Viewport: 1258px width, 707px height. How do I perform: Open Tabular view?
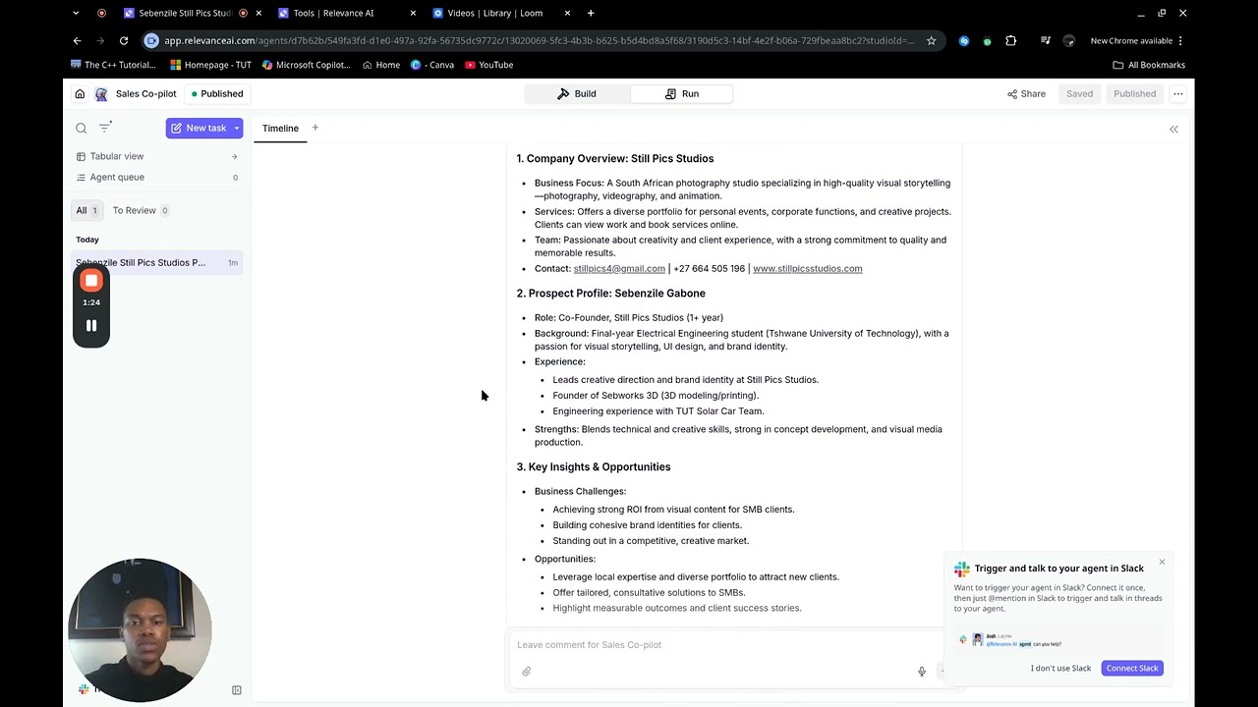click(157, 157)
